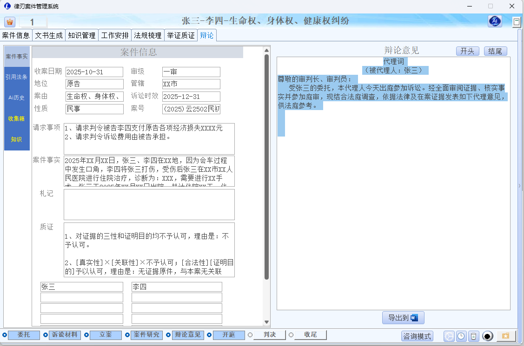Toggle the panel icon at top right
This screenshot has width=524, height=346.
(516, 22)
